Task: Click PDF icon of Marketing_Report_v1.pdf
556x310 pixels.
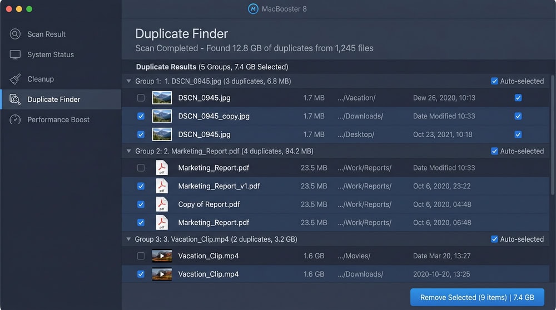Action: click(162, 186)
